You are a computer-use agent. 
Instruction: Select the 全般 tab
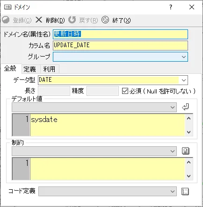coord(10,69)
